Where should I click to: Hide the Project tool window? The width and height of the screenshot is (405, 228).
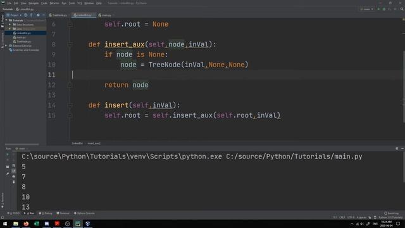pyautogui.click(x=44, y=15)
